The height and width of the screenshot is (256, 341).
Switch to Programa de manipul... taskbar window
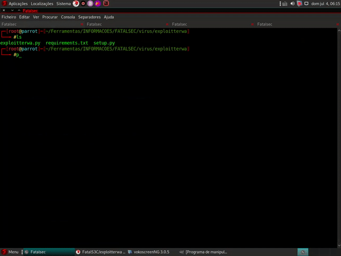click(x=203, y=252)
